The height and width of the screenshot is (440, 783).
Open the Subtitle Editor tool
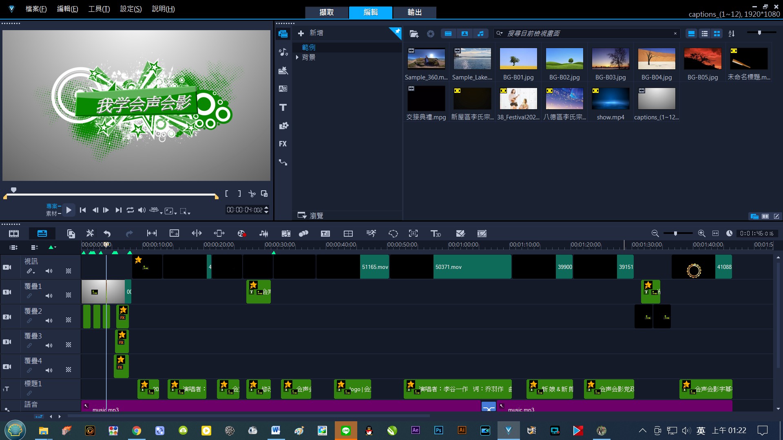tap(325, 233)
